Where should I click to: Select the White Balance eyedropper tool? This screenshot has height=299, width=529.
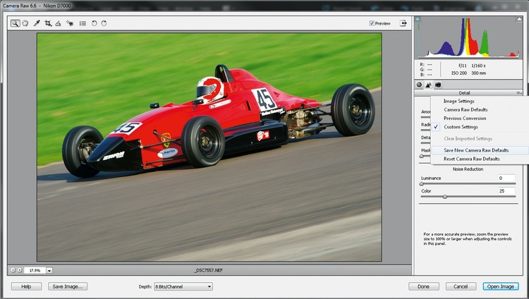coord(37,23)
